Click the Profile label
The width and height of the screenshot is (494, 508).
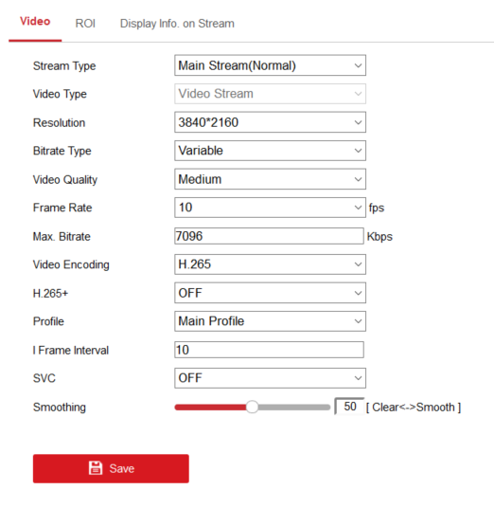click(x=48, y=321)
